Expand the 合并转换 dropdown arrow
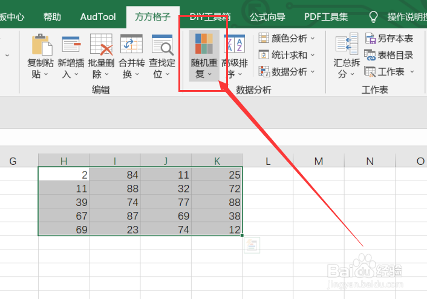Screen dimensions: 427x299 click(137, 74)
